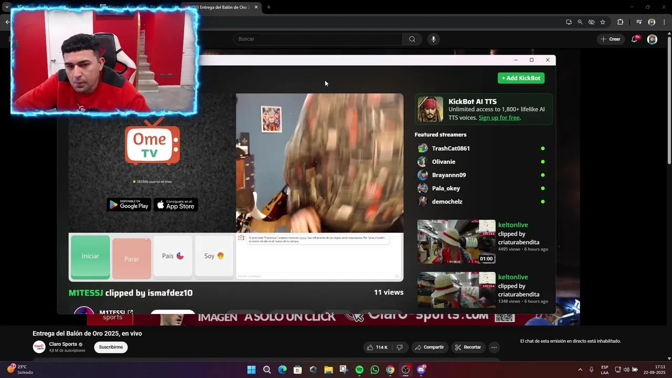The image size is (672, 378).
Task: Open the Claro Sports channel avatar
Action: pyautogui.click(x=39, y=347)
